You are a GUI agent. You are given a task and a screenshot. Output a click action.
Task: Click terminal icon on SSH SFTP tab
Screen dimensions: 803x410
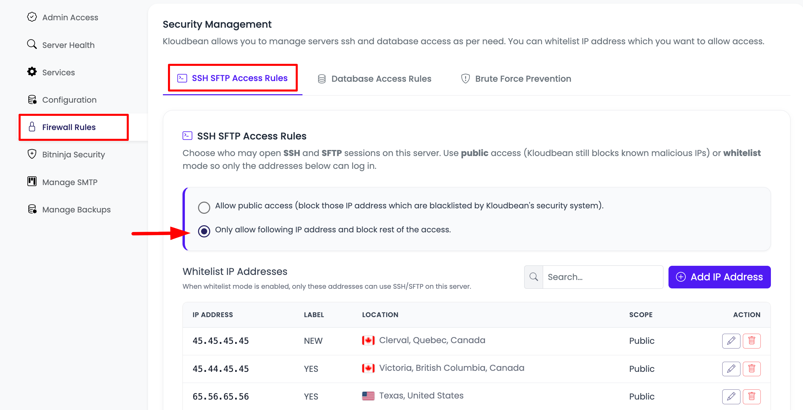182,78
